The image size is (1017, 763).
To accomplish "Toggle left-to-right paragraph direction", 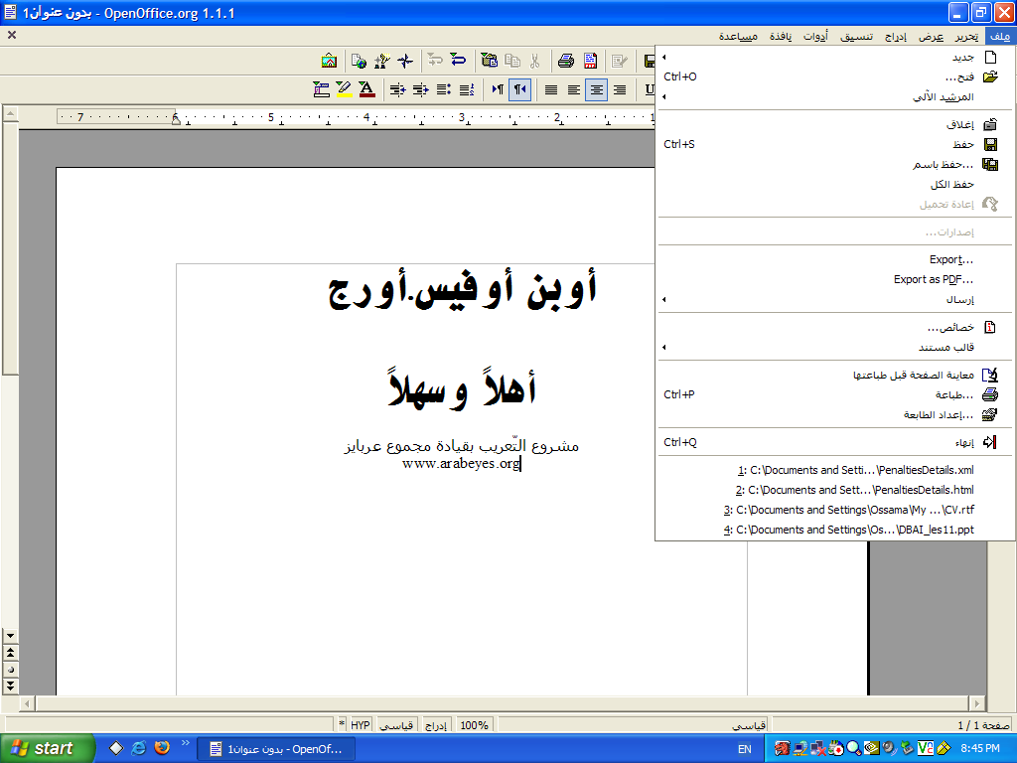I will pos(498,89).
